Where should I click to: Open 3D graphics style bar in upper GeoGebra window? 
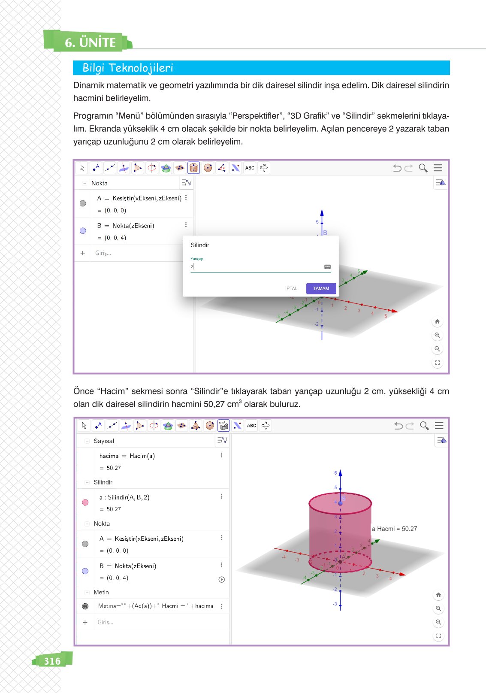coord(441,183)
